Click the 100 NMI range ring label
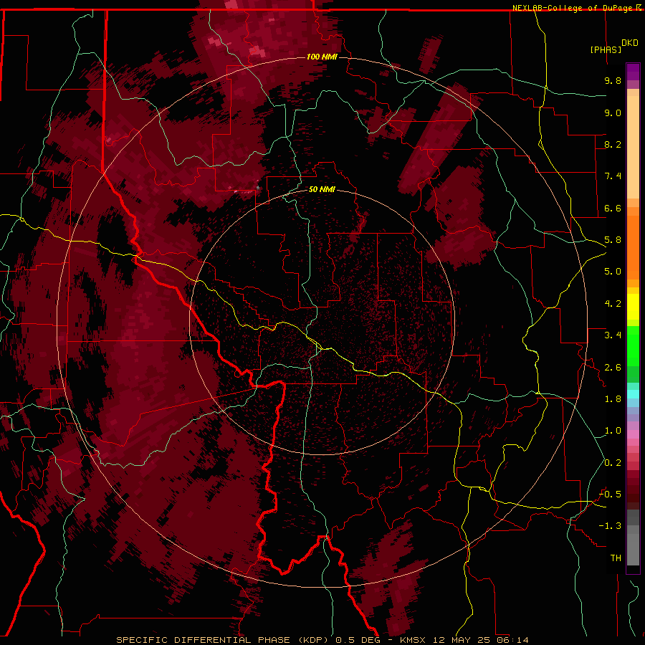The image size is (645, 645). (x=322, y=57)
